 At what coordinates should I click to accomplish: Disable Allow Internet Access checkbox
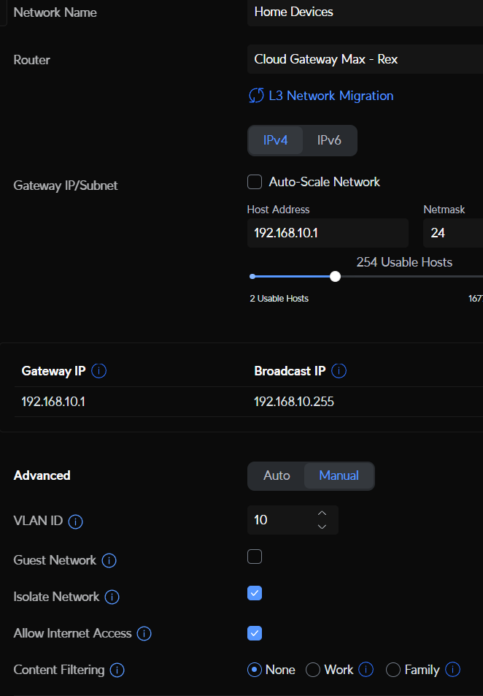[255, 633]
